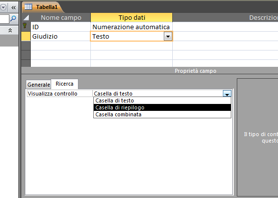The width and height of the screenshot is (278, 198).
Task: Collapse the group with double up chevron
Action: [x=10, y=30]
